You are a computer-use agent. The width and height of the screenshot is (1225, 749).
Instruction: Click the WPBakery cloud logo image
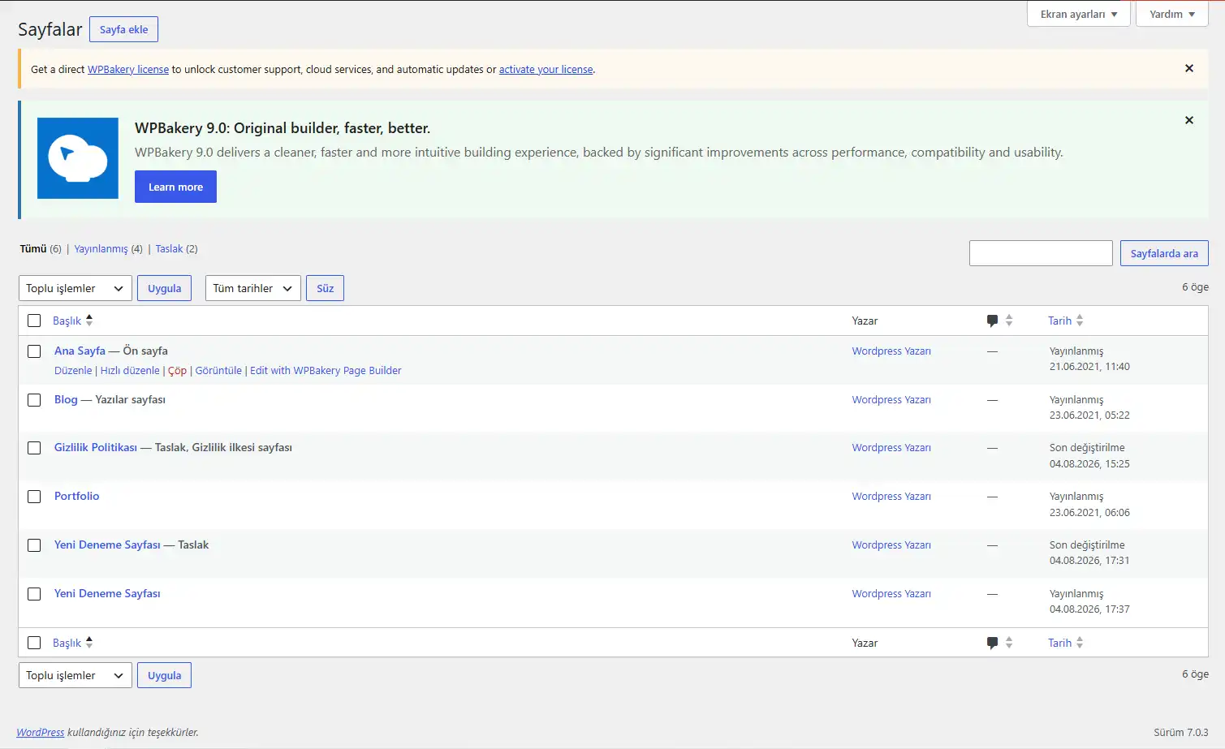[x=78, y=158]
